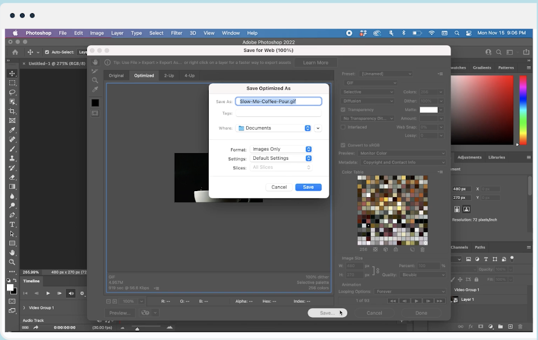Select the Zoom tool in Save for Web
The width and height of the screenshot is (538, 340).
coord(95,80)
